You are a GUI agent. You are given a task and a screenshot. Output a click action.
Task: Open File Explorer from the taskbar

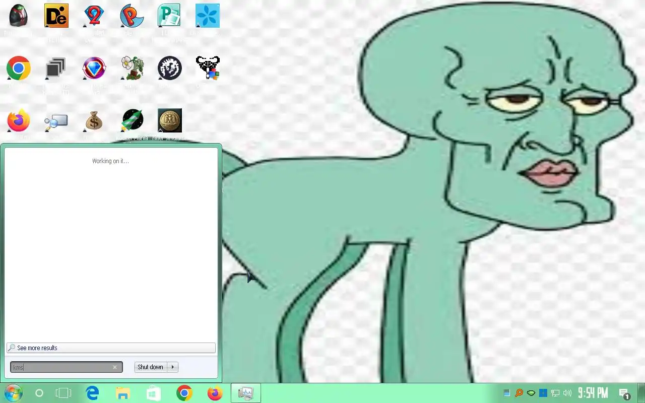(x=123, y=393)
